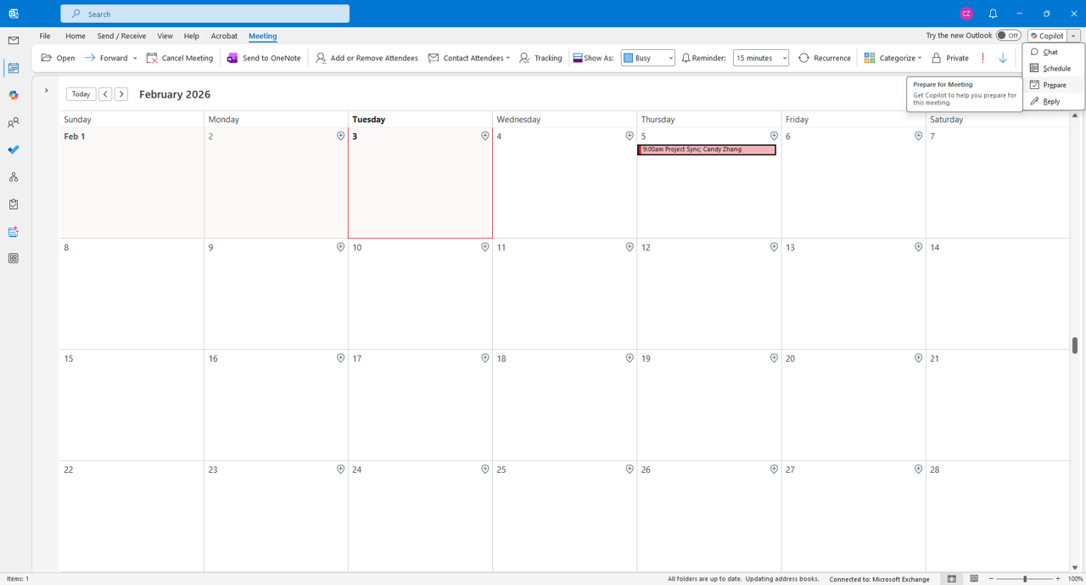
Task: Mark the meeting as High Importance
Action: [x=982, y=58]
